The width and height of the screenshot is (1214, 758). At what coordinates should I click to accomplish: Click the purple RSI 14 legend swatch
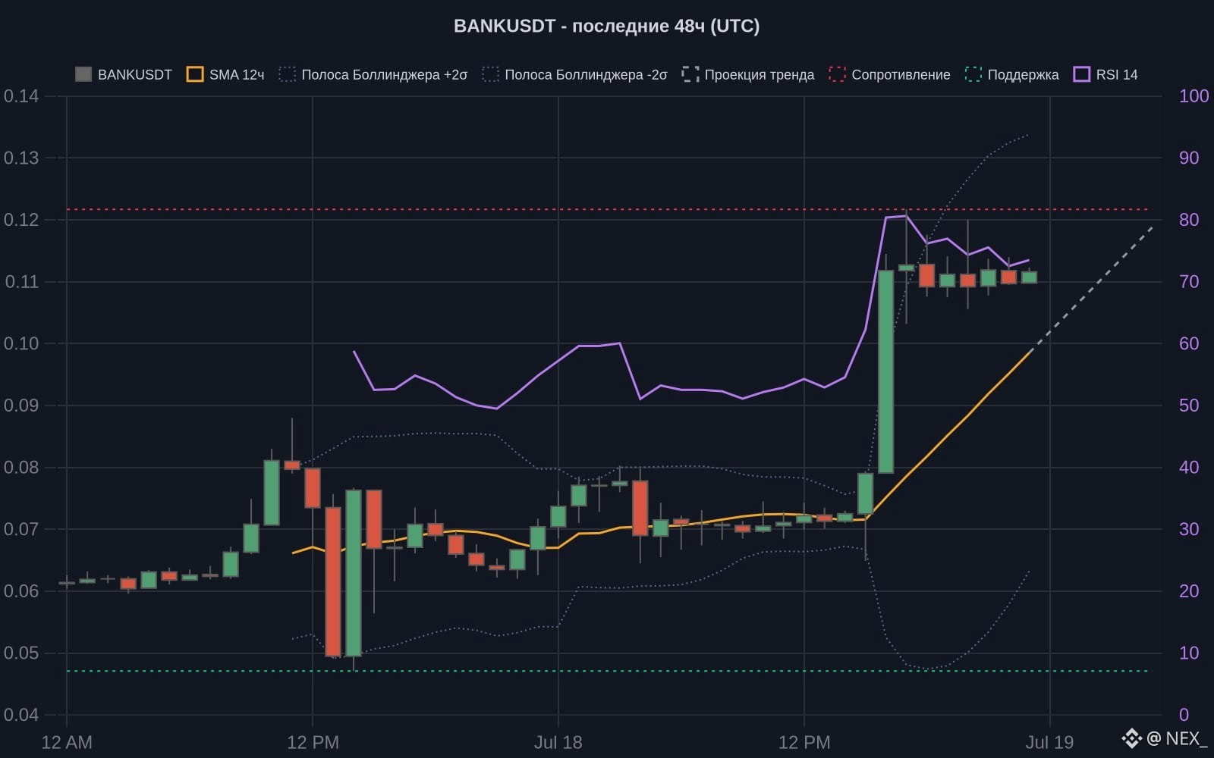pyautogui.click(x=1082, y=74)
